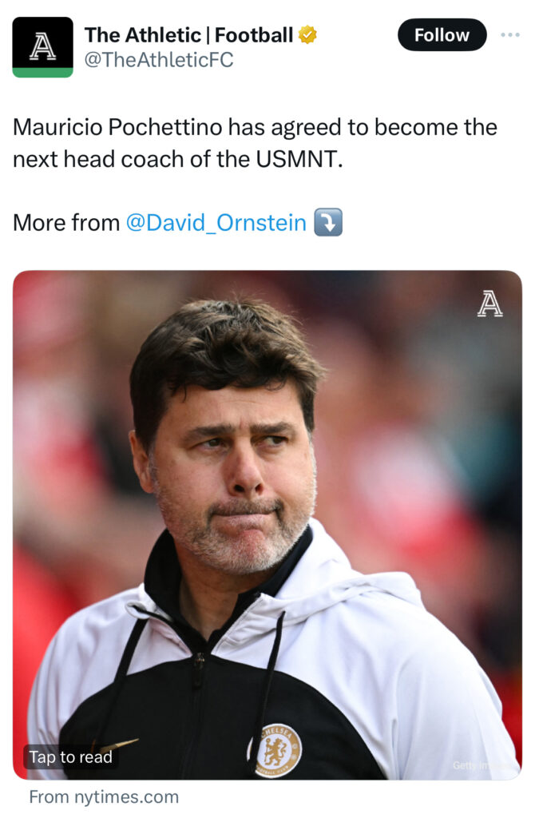Click the Chelsea crest on the jacket
This screenshot has height=818, width=535.
[x=275, y=751]
